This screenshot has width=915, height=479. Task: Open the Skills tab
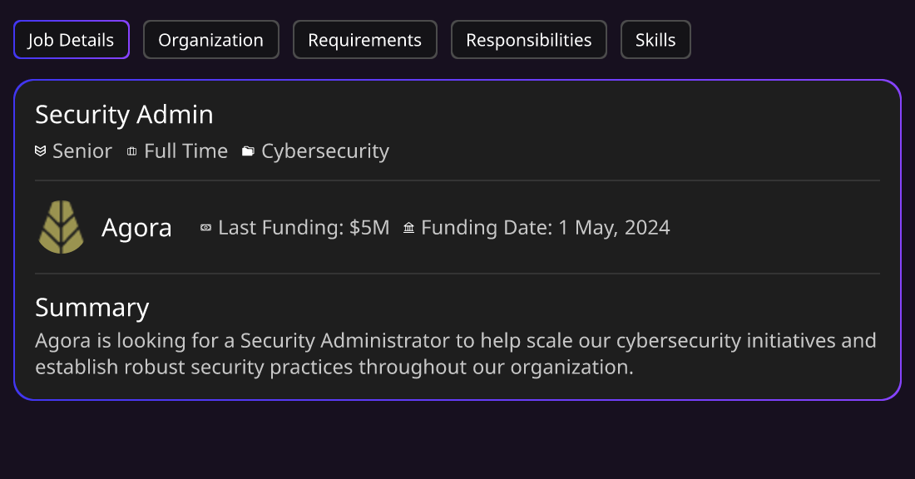[655, 40]
